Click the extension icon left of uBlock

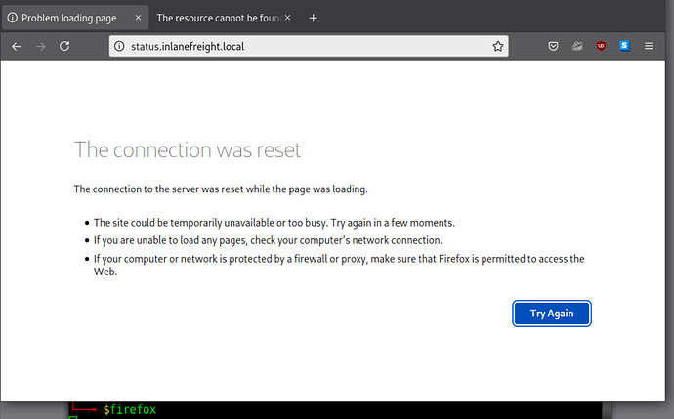pos(577,46)
